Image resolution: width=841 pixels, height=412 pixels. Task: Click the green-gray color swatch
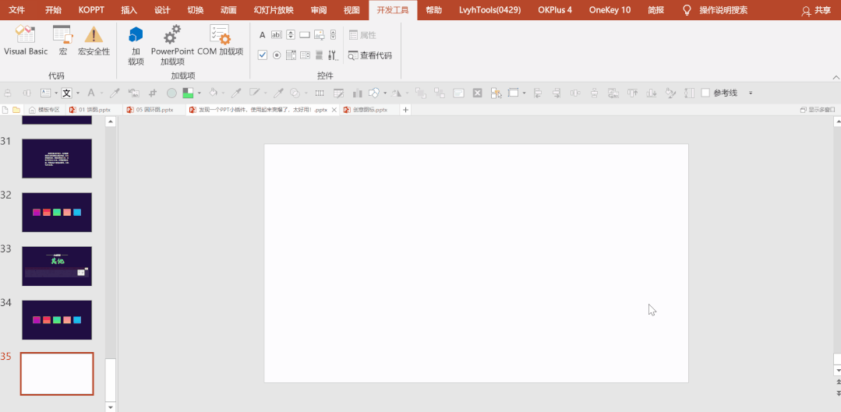coord(188,93)
